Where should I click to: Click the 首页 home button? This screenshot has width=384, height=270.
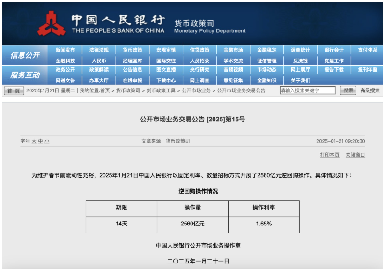14,91
